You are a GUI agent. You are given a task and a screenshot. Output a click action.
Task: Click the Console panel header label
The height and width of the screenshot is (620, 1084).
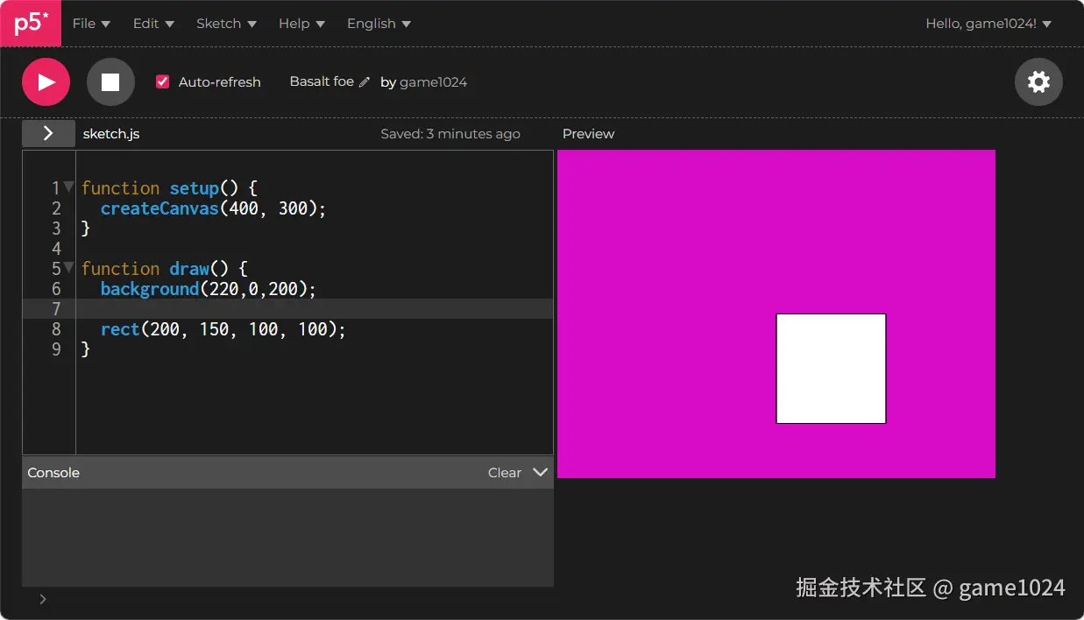coord(53,472)
